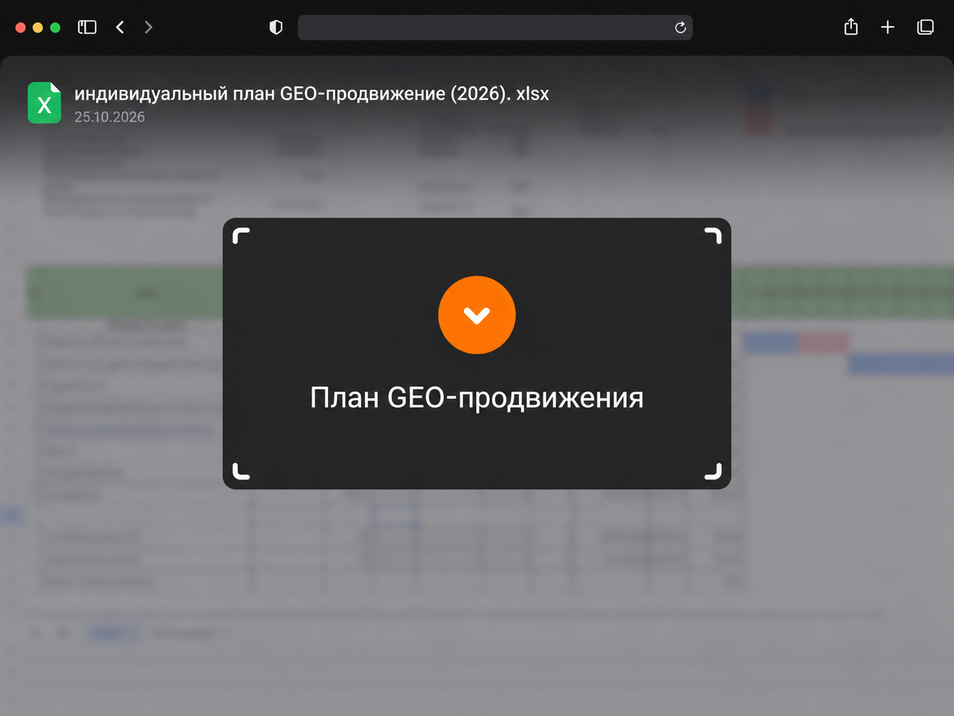Minimize the window with the yellow button
This screenshot has width=954, height=716.
coord(38,27)
